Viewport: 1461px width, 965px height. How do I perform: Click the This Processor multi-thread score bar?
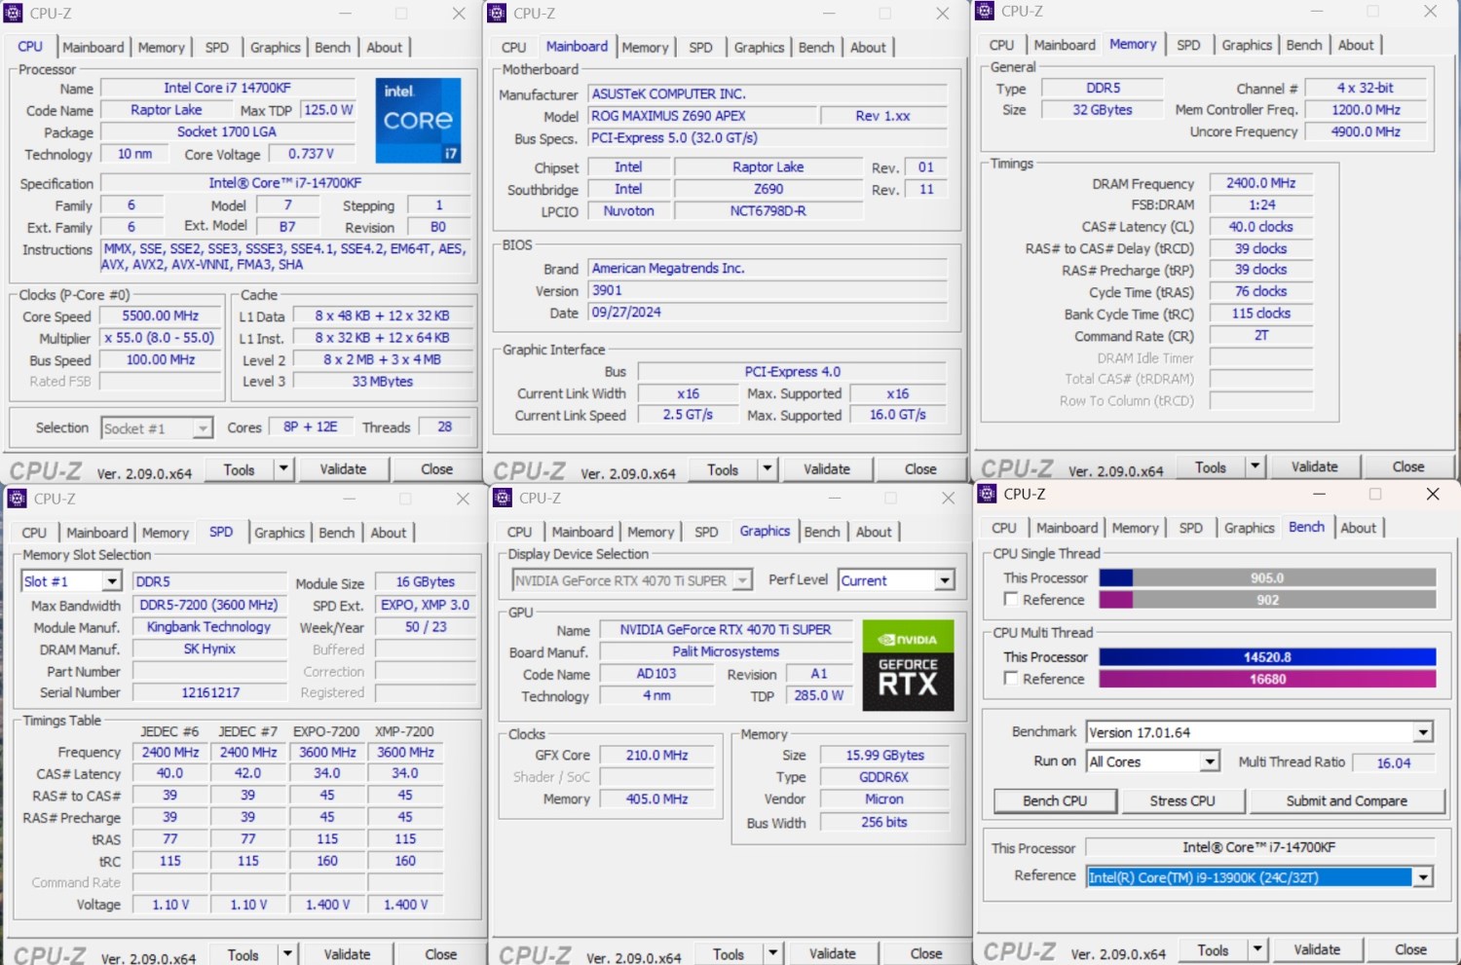(x=1267, y=657)
